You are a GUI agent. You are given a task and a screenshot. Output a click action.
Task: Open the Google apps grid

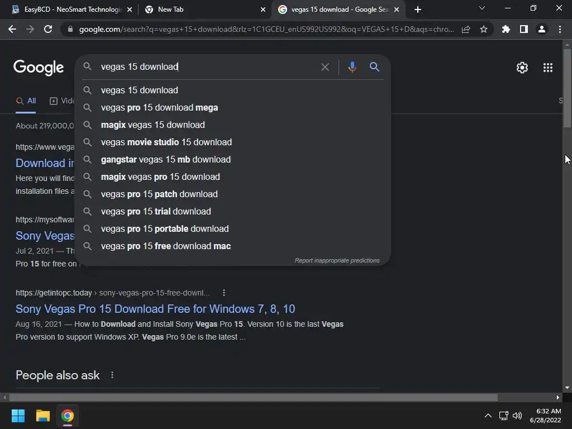548,68
